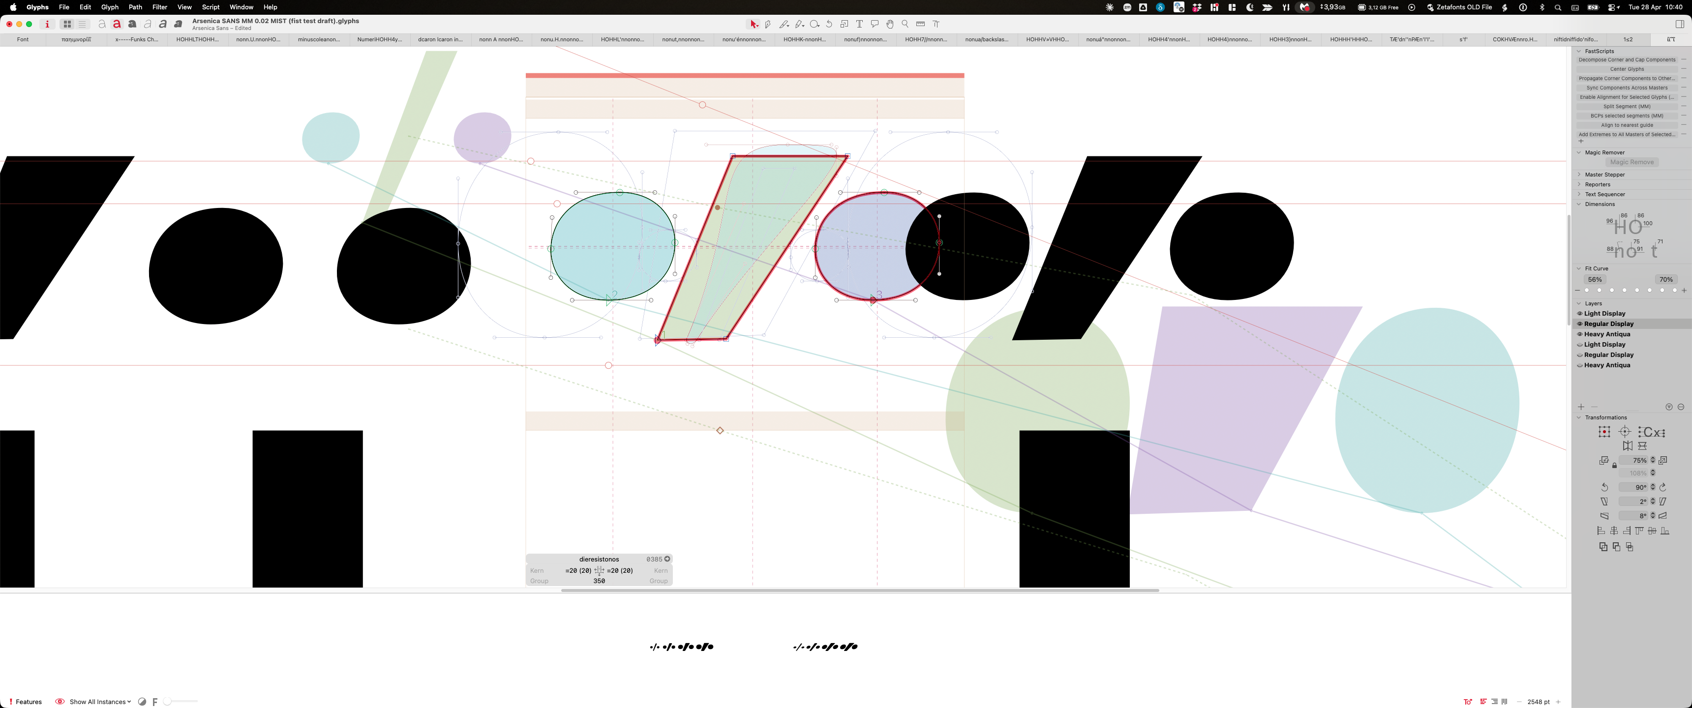Collapse the Dimensions section
Image resolution: width=1692 pixels, height=708 pixels.
(1579, 204)
